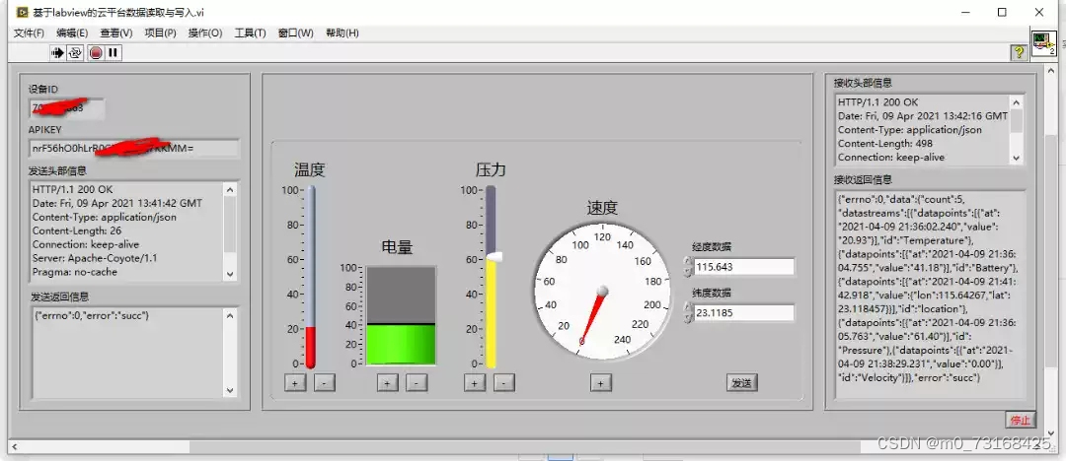Click "Content-Length: 26" in 发送头部信息

(76, 230)
